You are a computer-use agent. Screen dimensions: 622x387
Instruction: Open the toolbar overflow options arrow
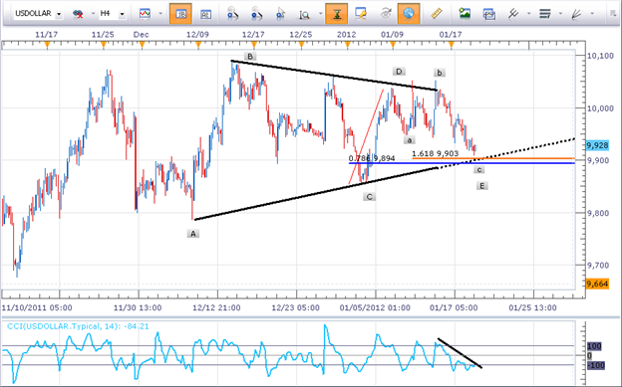click(613, 14)
